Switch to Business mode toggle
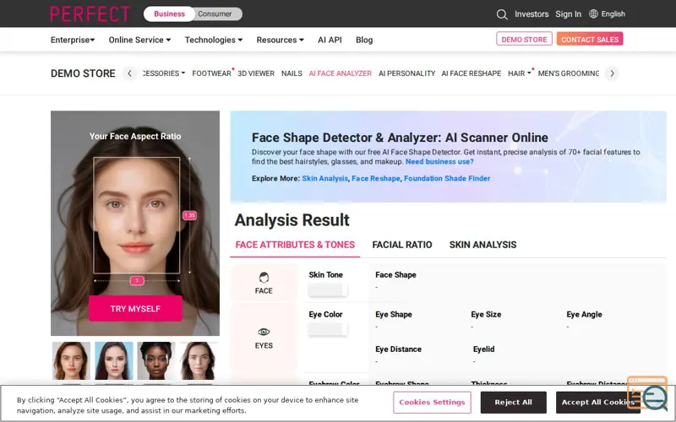The height and width of the screenshot is (422, 676). (169, 14)
